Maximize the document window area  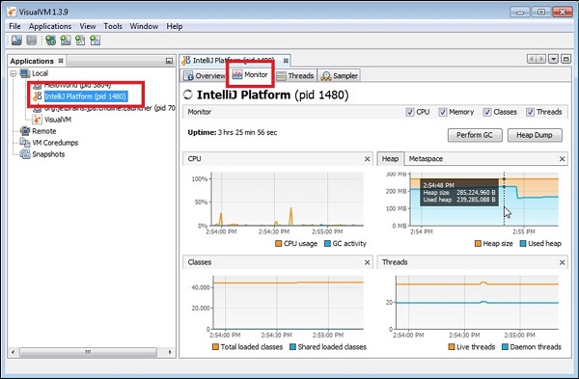coord(565,59)
